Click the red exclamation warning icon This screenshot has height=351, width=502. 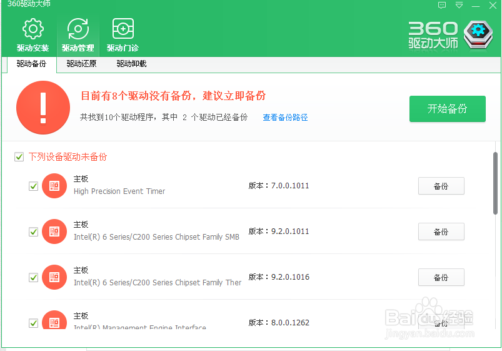[x=43, y=108]
